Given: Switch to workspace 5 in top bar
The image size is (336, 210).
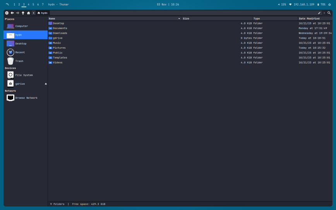Looking at the screenshot, I should click(33, 5).
